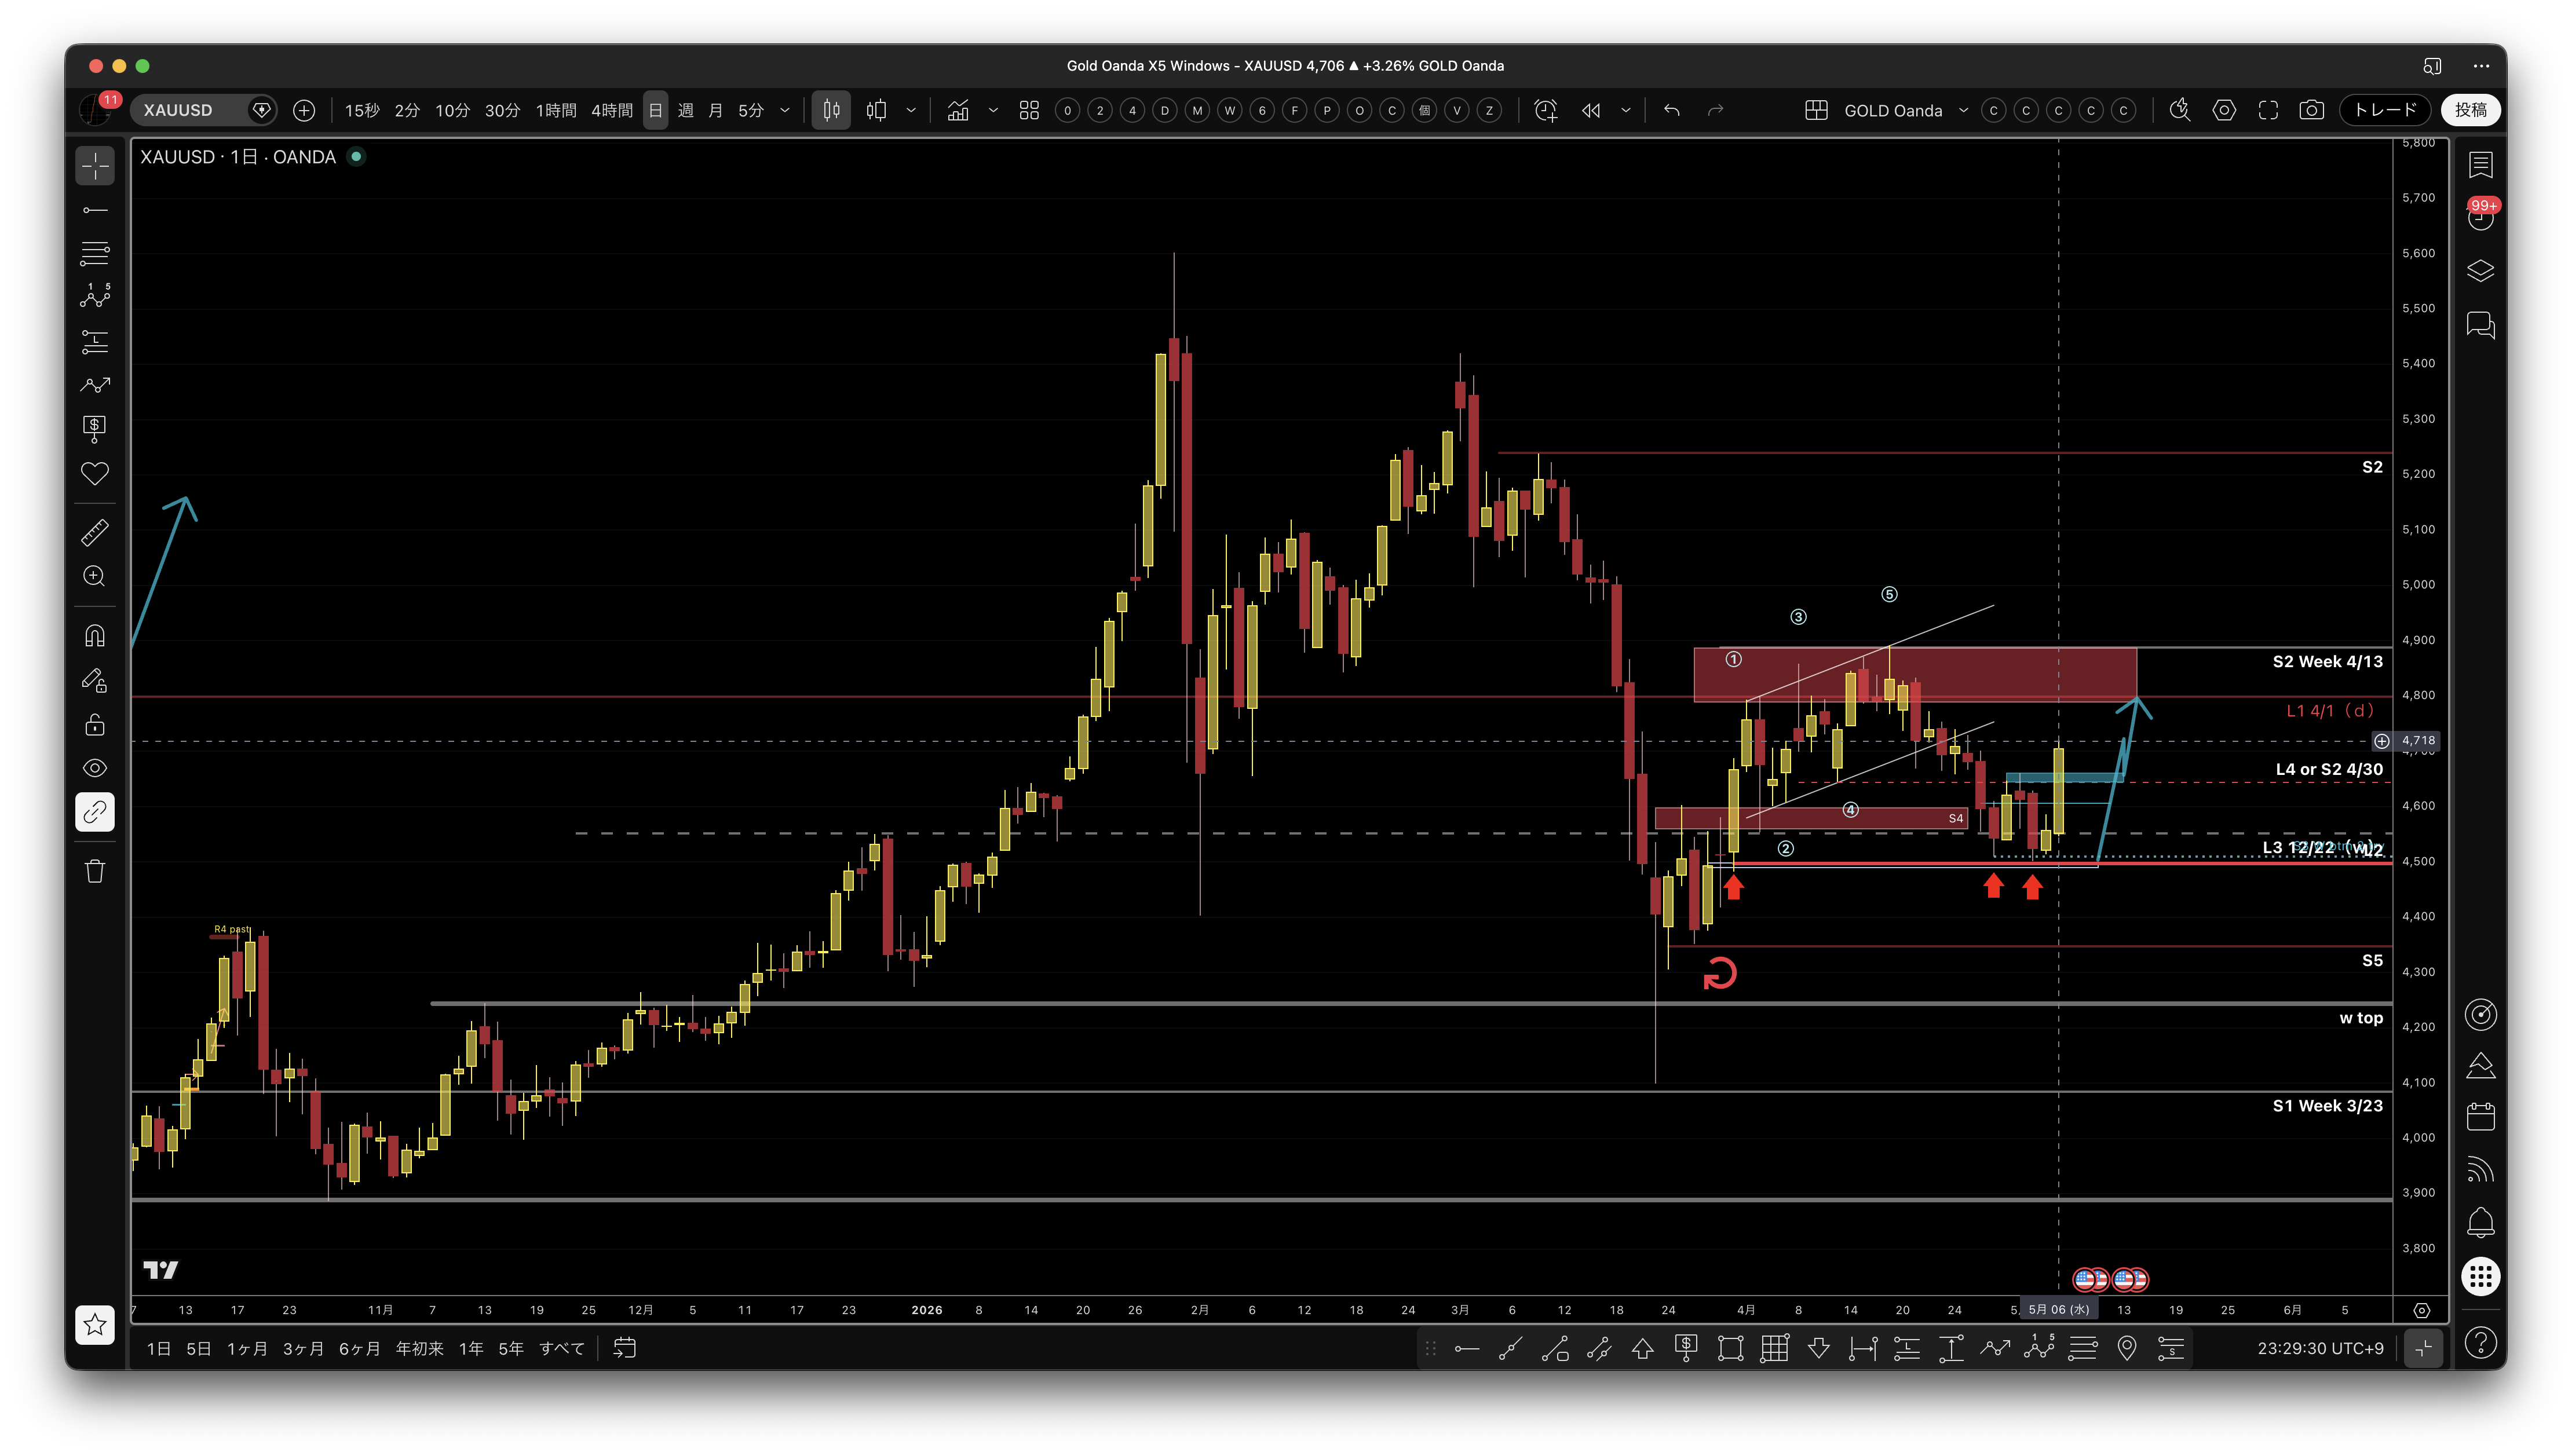Open the indicators menu
The height and width of the screenshot is (1456, 2572).
958,110
